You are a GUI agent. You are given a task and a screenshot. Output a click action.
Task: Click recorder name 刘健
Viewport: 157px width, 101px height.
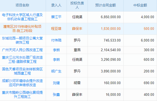tap(56, 83)
